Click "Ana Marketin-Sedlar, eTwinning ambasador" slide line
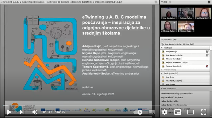Image resolution: width=212 pixels, height=118 pixels. (110, 74)
